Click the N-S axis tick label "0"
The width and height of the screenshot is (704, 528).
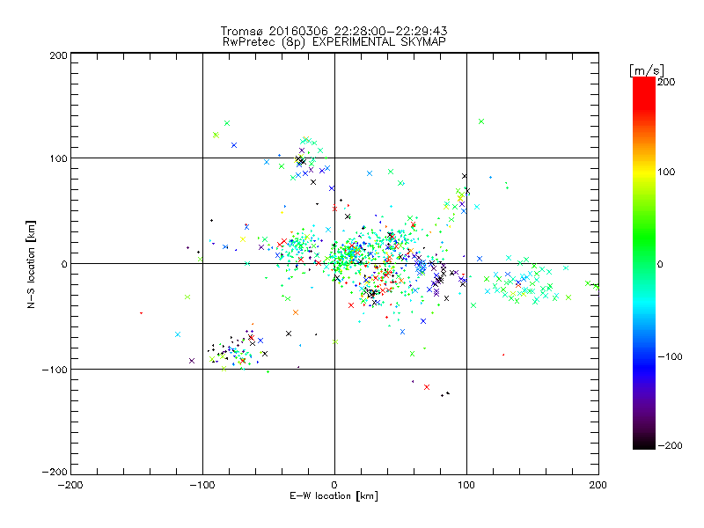tap(64, 264)
